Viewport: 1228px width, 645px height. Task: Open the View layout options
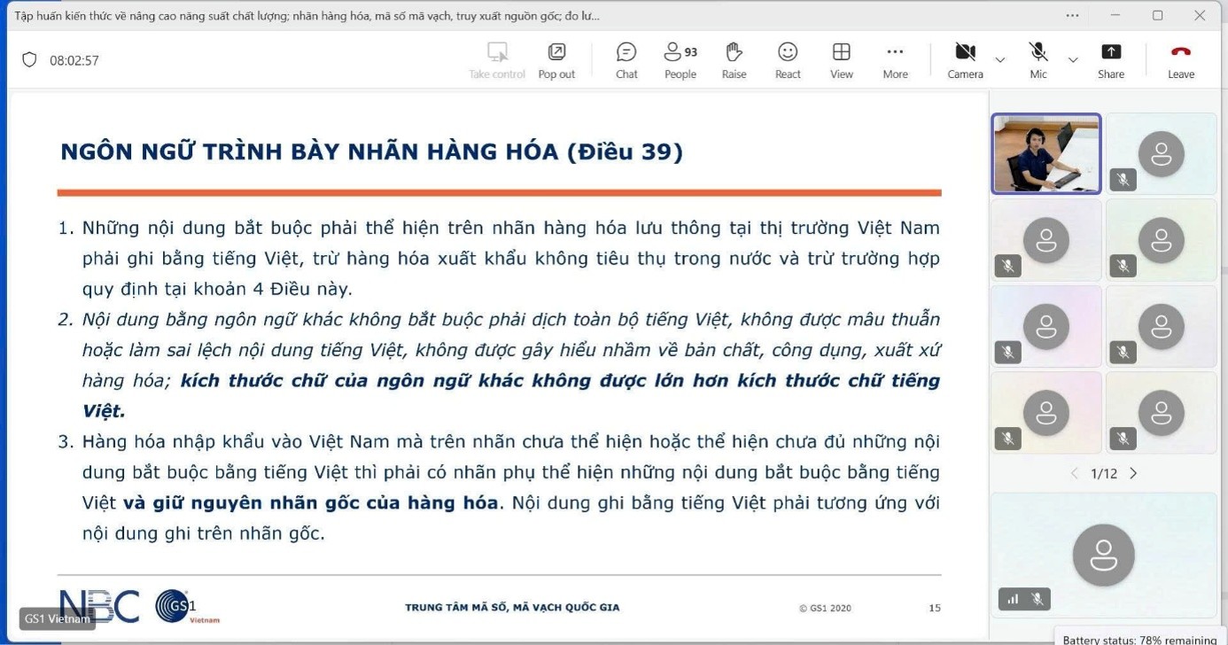(x=842, y=60)
